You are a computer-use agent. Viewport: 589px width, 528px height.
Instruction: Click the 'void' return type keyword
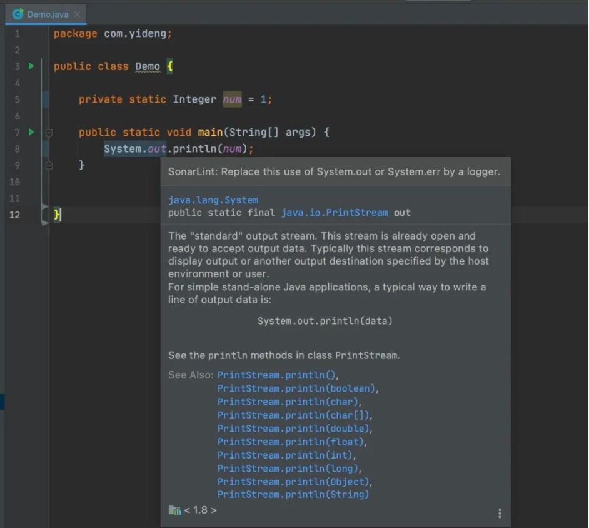tap(179, 132)
